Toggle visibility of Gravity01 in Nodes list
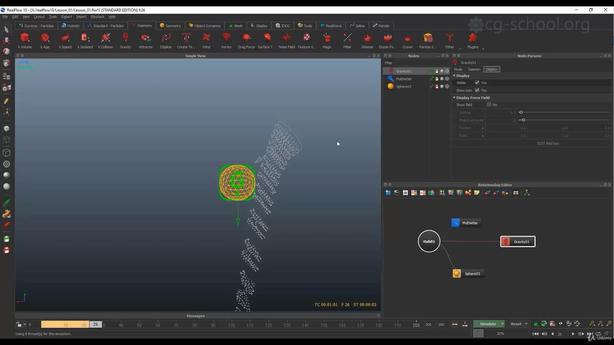This screenshot has height=345, width=614. [442, 71]
